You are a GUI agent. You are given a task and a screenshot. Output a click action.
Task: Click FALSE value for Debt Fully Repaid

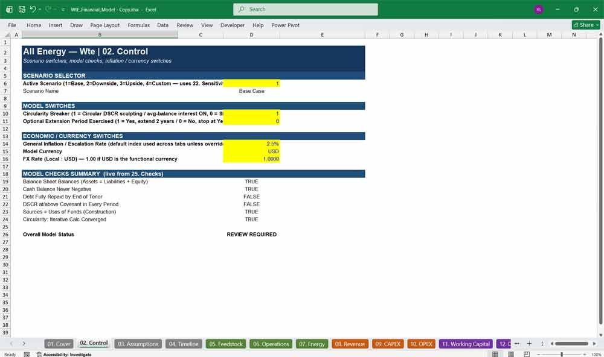[x=251, y=197]
